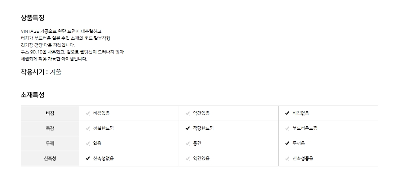Click the grey checkmark beside 까칠한느낌
This screenshot has height=181, width=398.
click(x=88, y=128)
